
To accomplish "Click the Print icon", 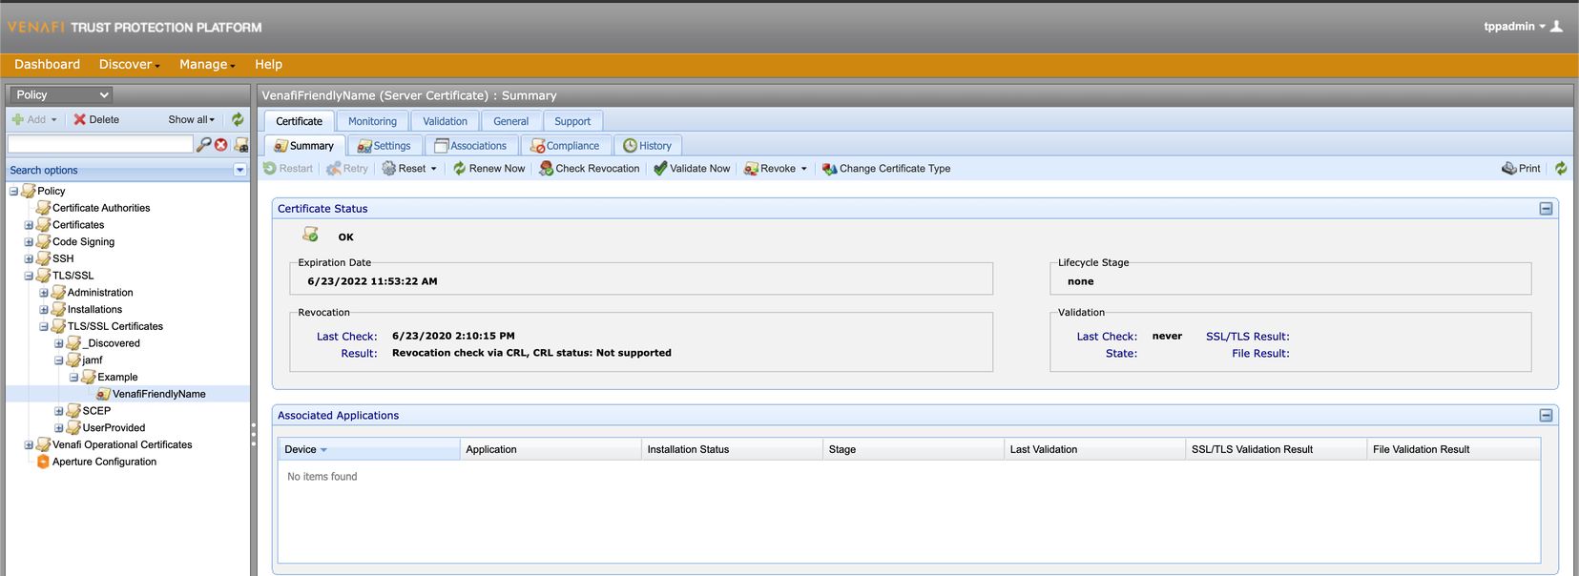I will tap(1521, 168).
